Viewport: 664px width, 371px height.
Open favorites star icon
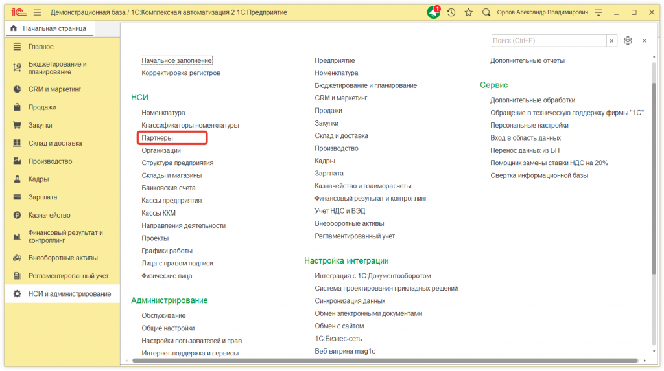click(x=468, y=12)
